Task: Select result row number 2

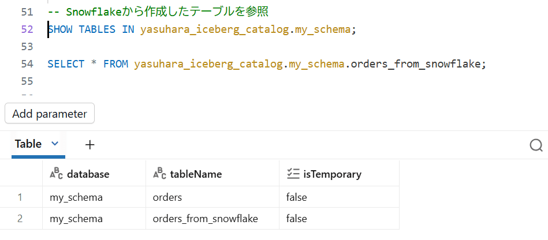Action: (x=20, y=219)
